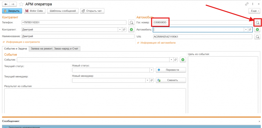Select the Событие и Задача tab
262x128 pixels.
[15, 48]
